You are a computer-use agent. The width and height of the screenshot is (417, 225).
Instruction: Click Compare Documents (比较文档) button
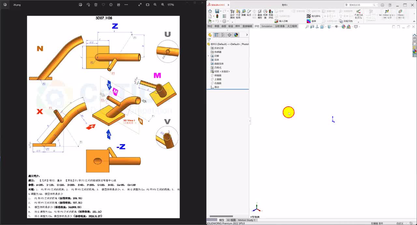(346, 21)
